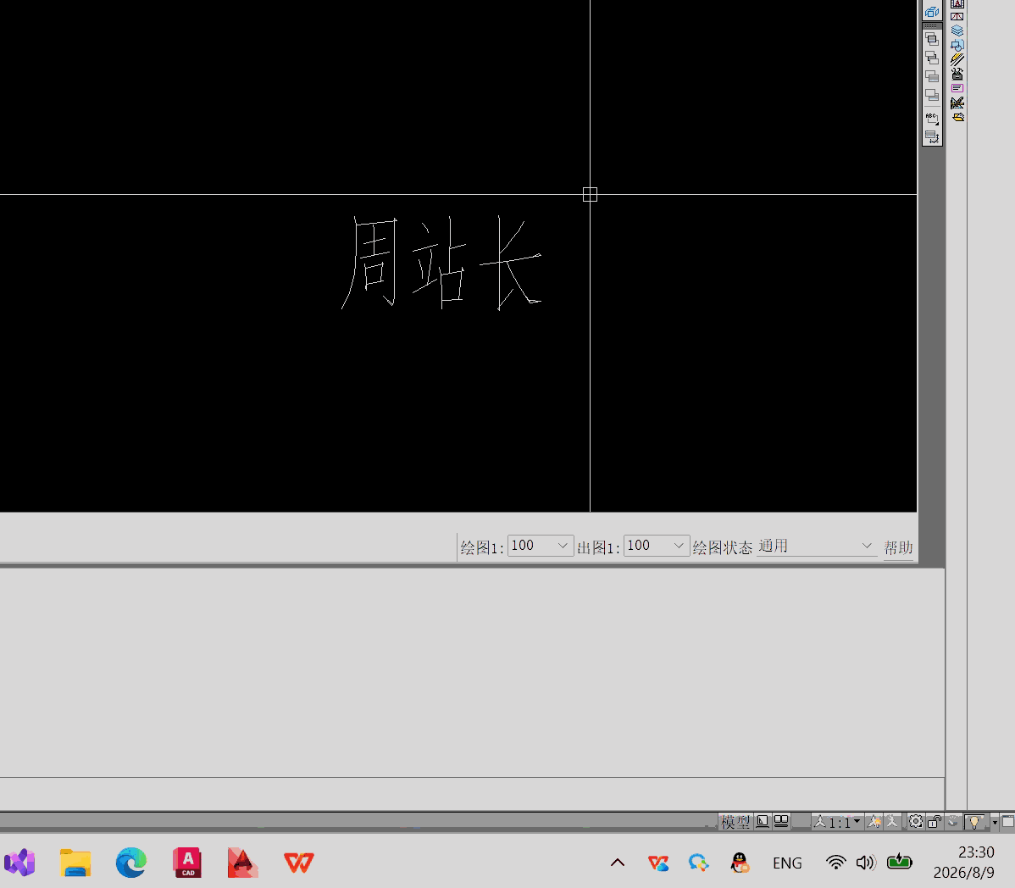The image size is (1015, 888).
Task: Click the ENG input language indicator
Action: click(x=787, y=863)
